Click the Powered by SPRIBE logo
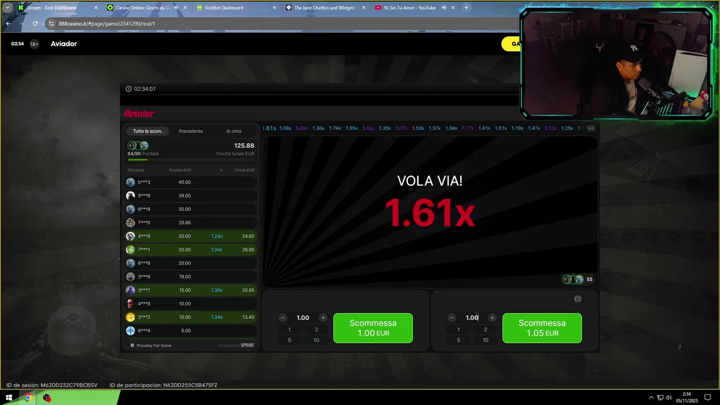 click(236, 345)
